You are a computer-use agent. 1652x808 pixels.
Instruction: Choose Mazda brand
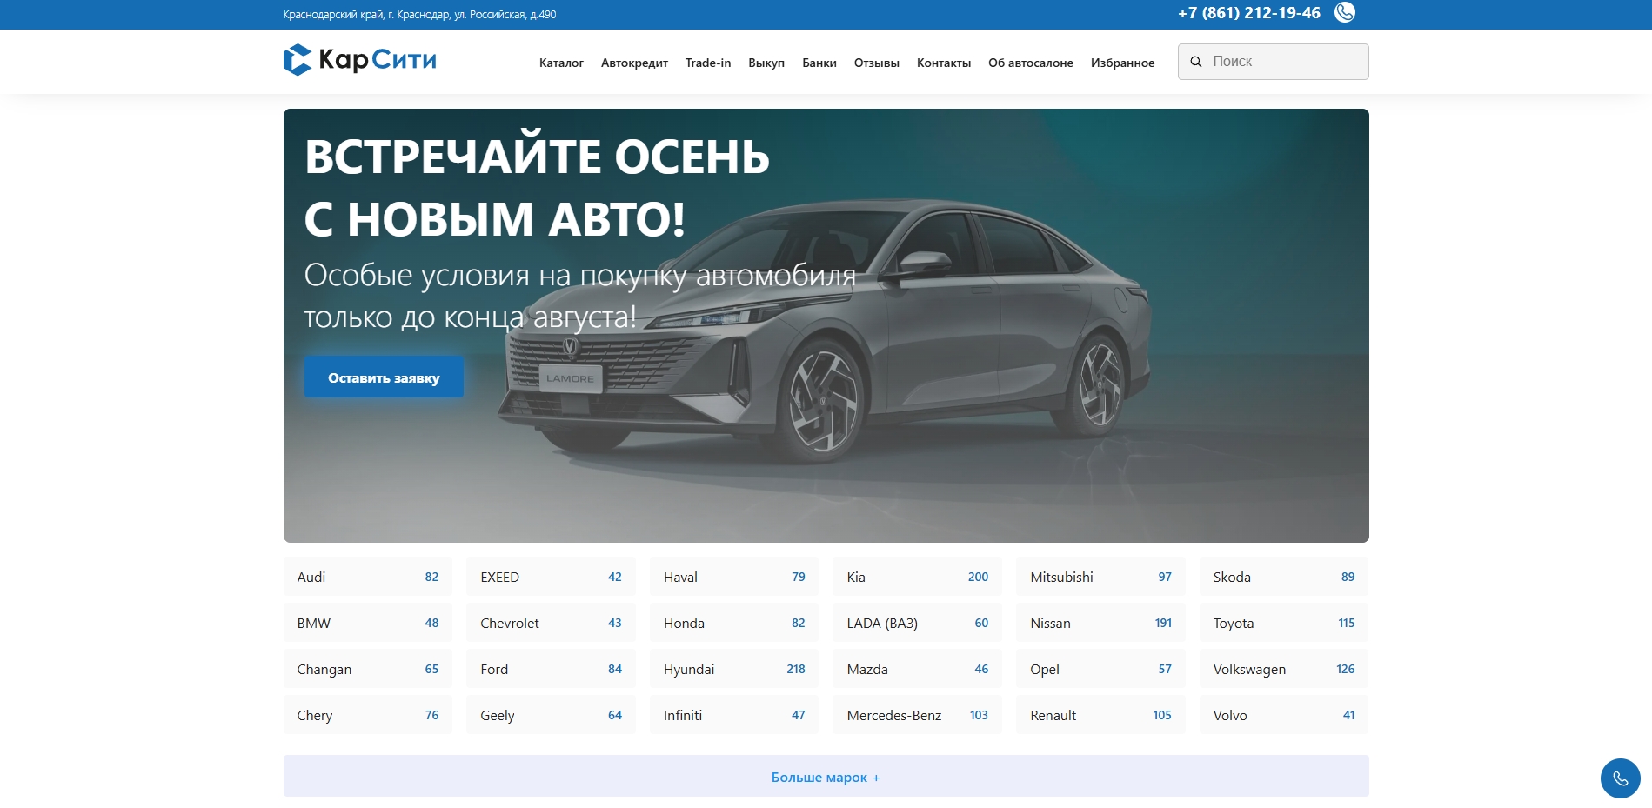[917, 669]
